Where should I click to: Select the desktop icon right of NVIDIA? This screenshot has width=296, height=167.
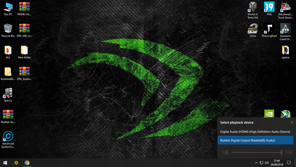(285, 114)
